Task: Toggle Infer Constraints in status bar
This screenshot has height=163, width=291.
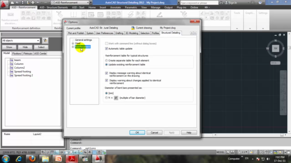Action: point(43,152)
